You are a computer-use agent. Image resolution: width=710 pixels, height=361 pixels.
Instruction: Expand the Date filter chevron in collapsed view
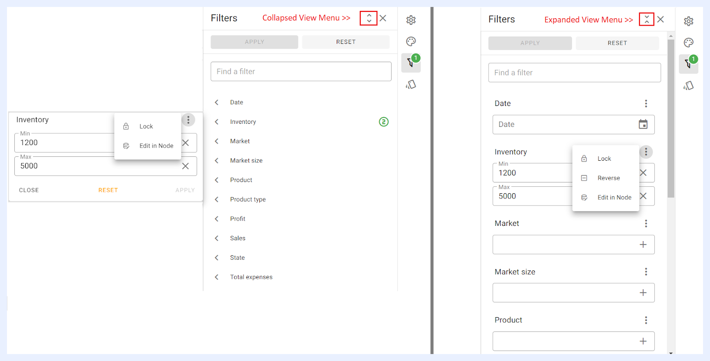tap(217, 103)
